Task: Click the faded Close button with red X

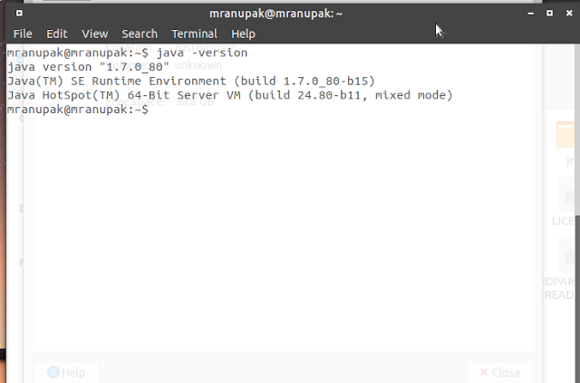Action: point(499,372)
